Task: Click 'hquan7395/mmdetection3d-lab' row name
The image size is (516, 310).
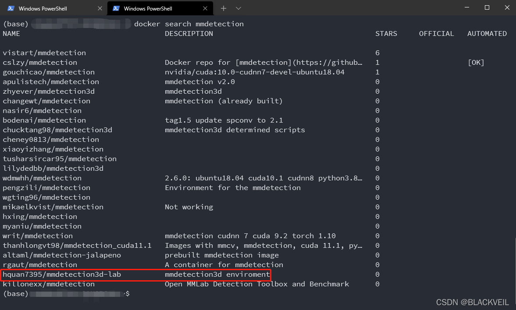Action: click(x=62, y=274)
